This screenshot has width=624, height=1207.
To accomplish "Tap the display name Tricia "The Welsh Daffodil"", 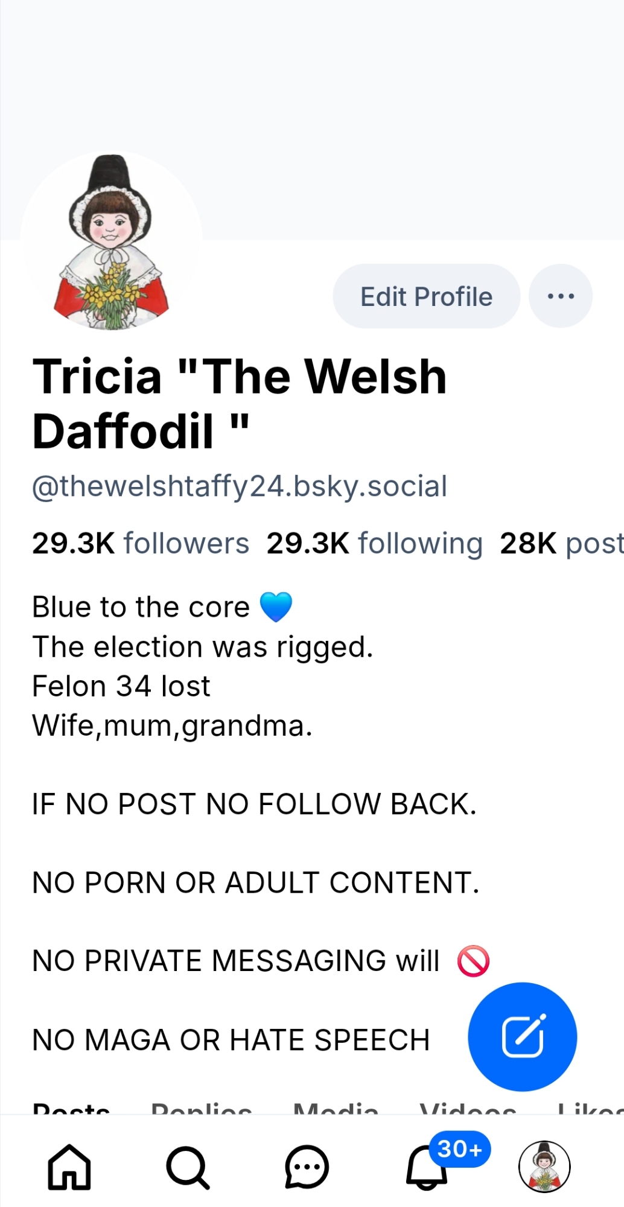I will coord(240,403).
